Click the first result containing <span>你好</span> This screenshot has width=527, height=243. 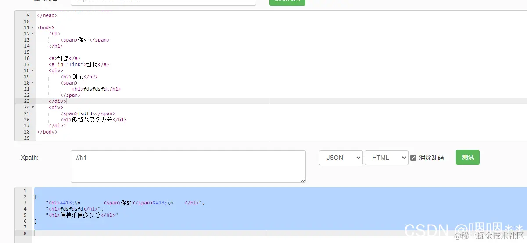click(125, 203)
